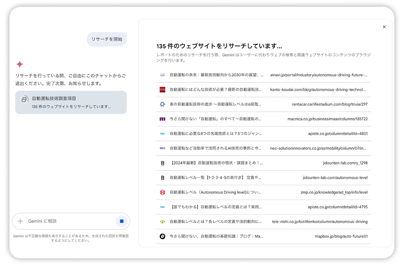Click URL nec-solutioninnovators.co.jp/ss/mobility/column/07
This screenshot has width=404, height=265.
coord(318,148)
